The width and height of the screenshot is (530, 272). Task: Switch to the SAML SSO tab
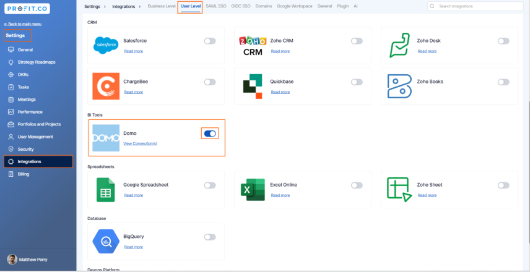click(x=216, y=6)
